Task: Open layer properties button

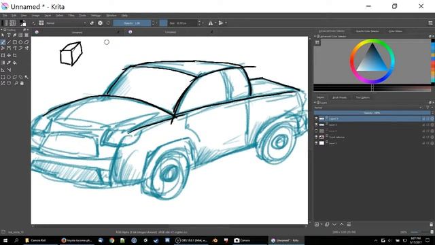Action: (x=349, y=225)
